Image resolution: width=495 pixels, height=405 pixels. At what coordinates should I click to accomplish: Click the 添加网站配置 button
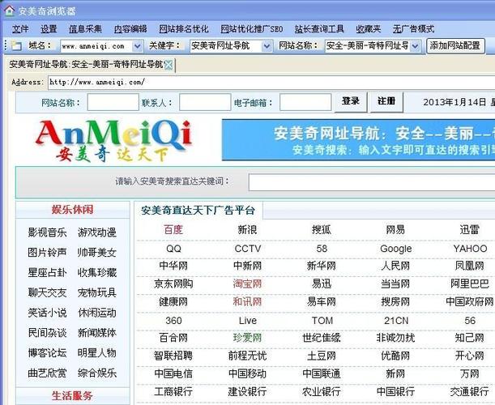(455, 46)
